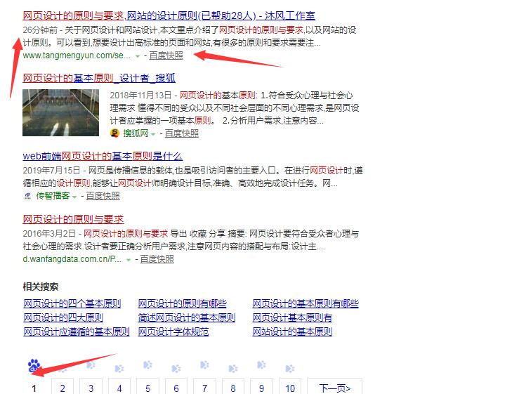The width and height of the screenshot is (519, 394).
Task: Go to results page 2
Action: pos(63,388)
